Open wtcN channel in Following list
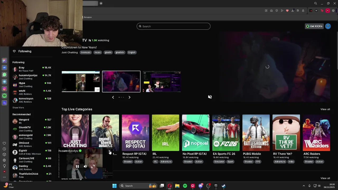Image resolution: width=338 pixels, height=190 pixels. (x=32, y=92)
